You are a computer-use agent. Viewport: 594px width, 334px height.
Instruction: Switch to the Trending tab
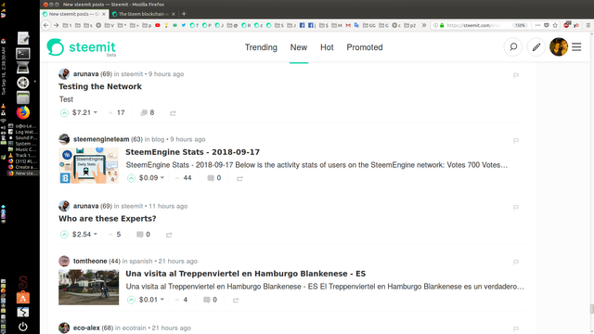[x=261, y=47]
